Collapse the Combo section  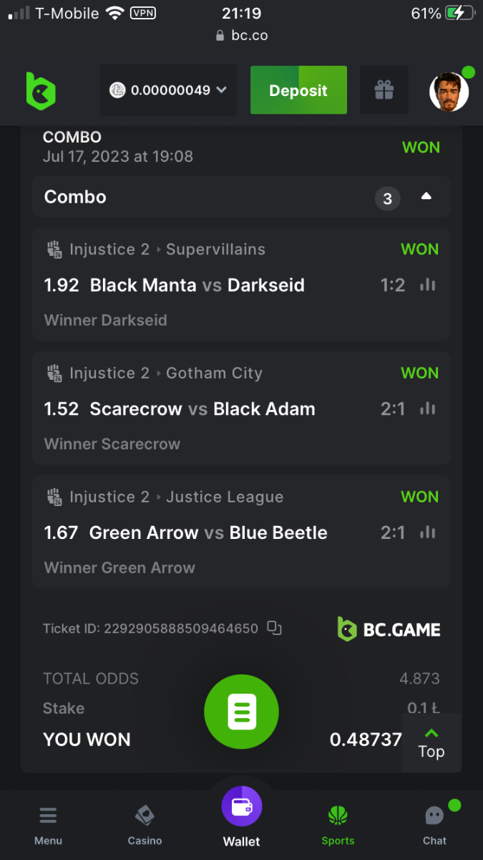[x=426, y=197]
